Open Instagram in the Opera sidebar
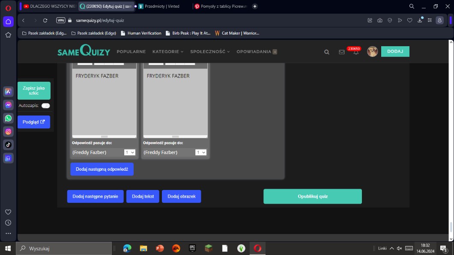The height and width of the screenshot is (255, 454). 8,131
